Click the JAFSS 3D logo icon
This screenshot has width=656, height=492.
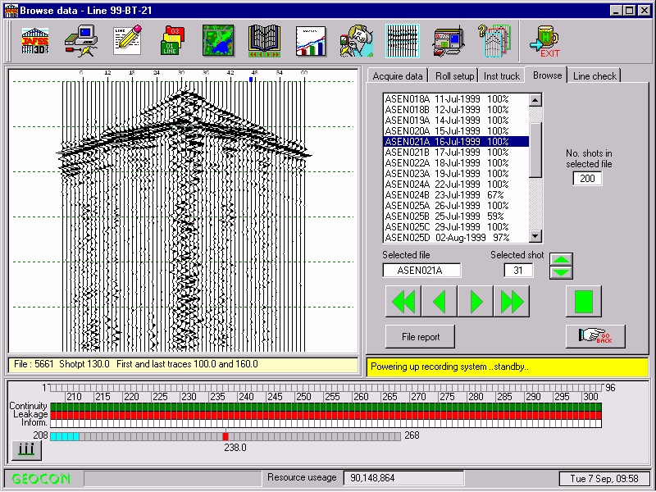pos(35,40)
